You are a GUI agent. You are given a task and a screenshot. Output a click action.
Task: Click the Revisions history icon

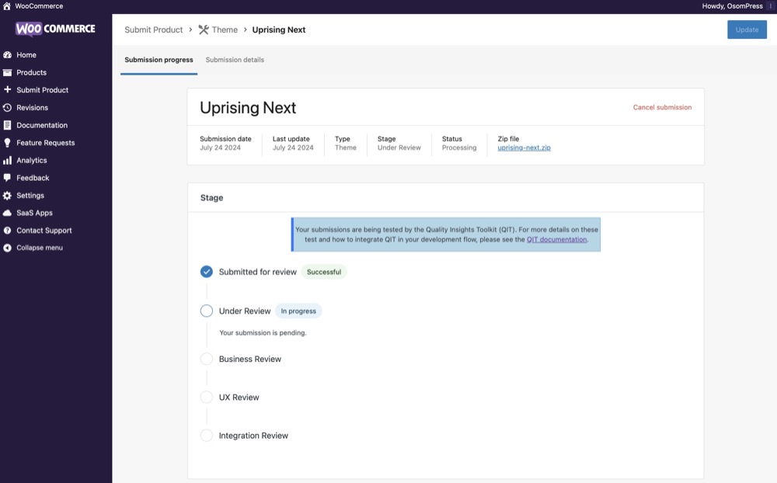coord(7,107)
